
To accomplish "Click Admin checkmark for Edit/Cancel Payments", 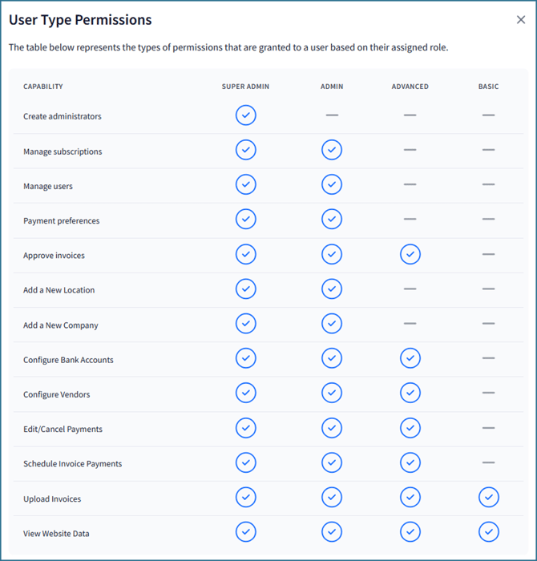I will (332, 428).
